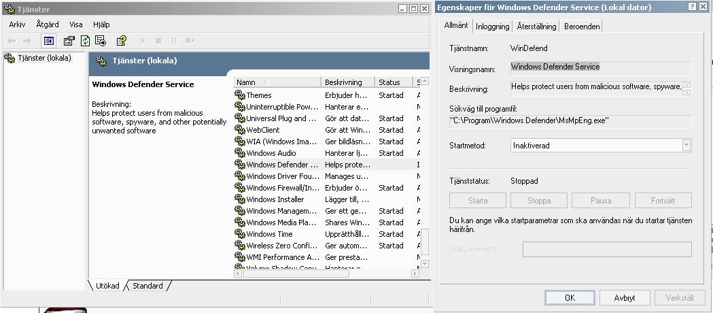Click the Fortsätt service button
This screenshot has height=313, width=713.
pyautogui.click(x=663, y=200)
